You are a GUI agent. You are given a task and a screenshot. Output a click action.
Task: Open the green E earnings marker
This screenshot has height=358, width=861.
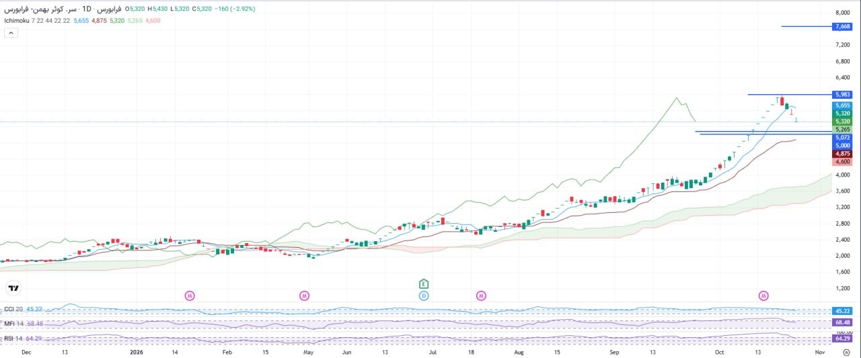[x=424, y=284]
